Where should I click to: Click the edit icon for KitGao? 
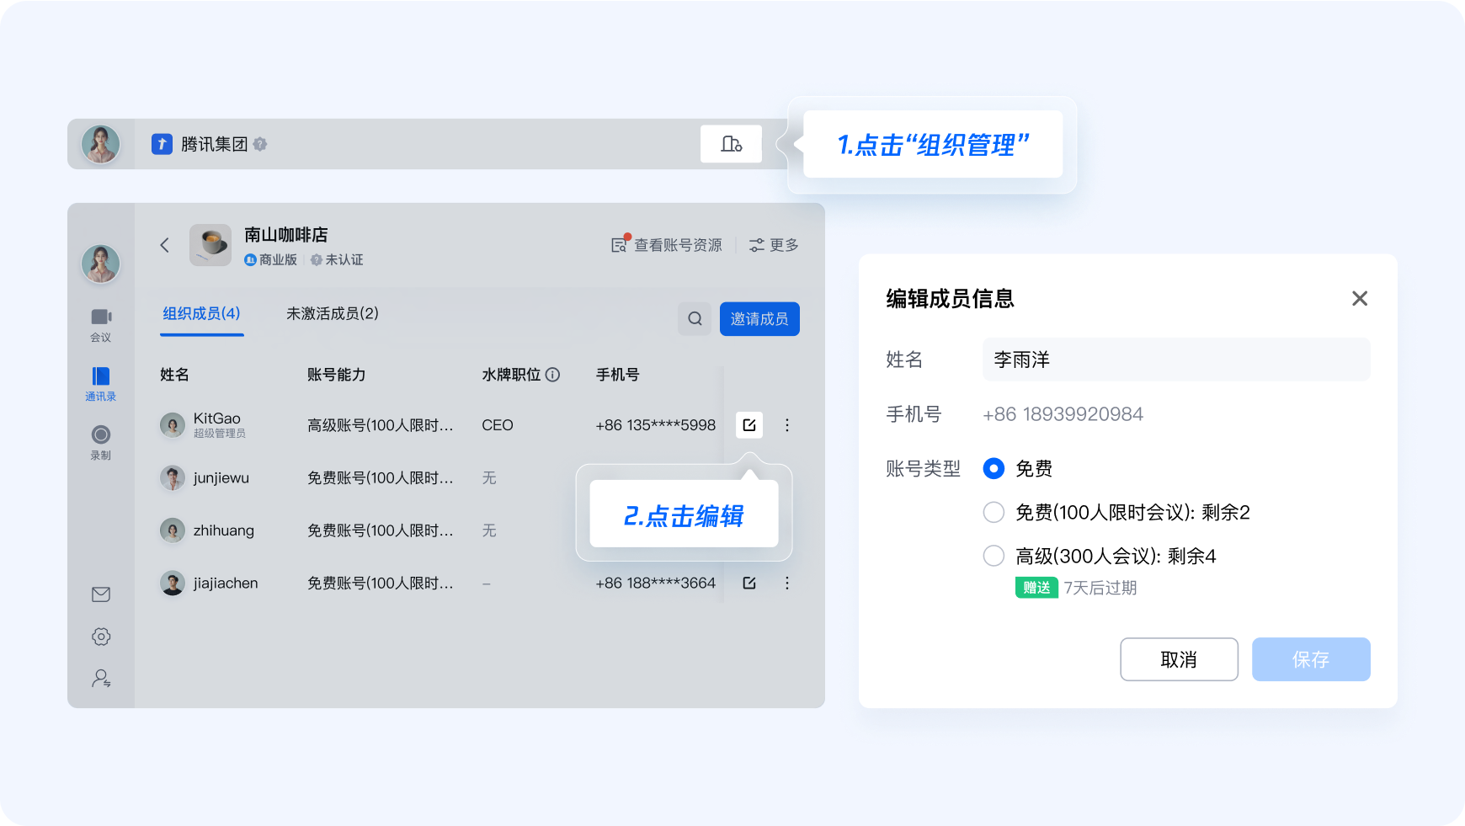click(x=749, y=425)
